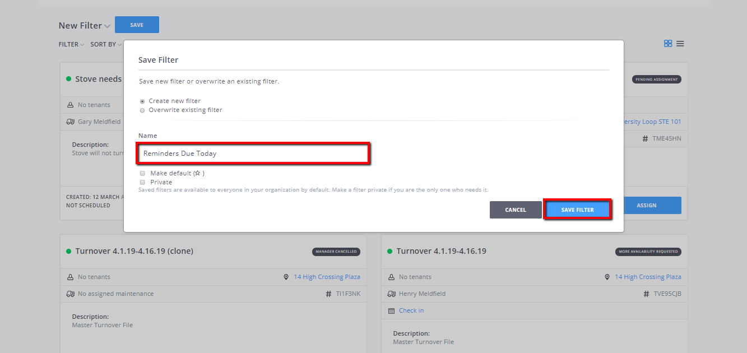This screenshot has width=747, height=353.
Task: Click maintenance truck icon beside Henry Meldfield
Action: [391, 294]
